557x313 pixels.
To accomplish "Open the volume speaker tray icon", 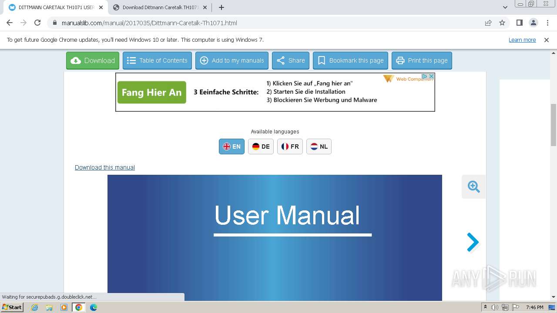I will point(495,307).
